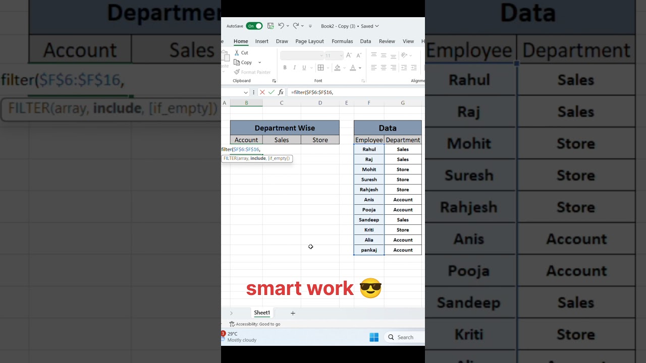Click the Orientation icon
The image size is (646, 363).
coord(404,55)
